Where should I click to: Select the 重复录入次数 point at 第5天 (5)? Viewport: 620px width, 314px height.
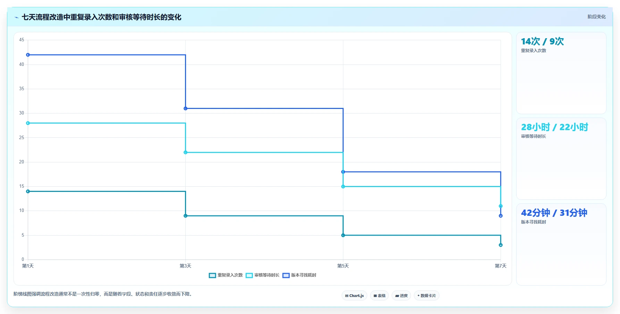[x=343, y=235]
